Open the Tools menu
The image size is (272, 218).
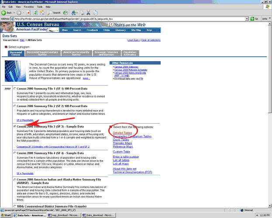[x=40, y=7]
